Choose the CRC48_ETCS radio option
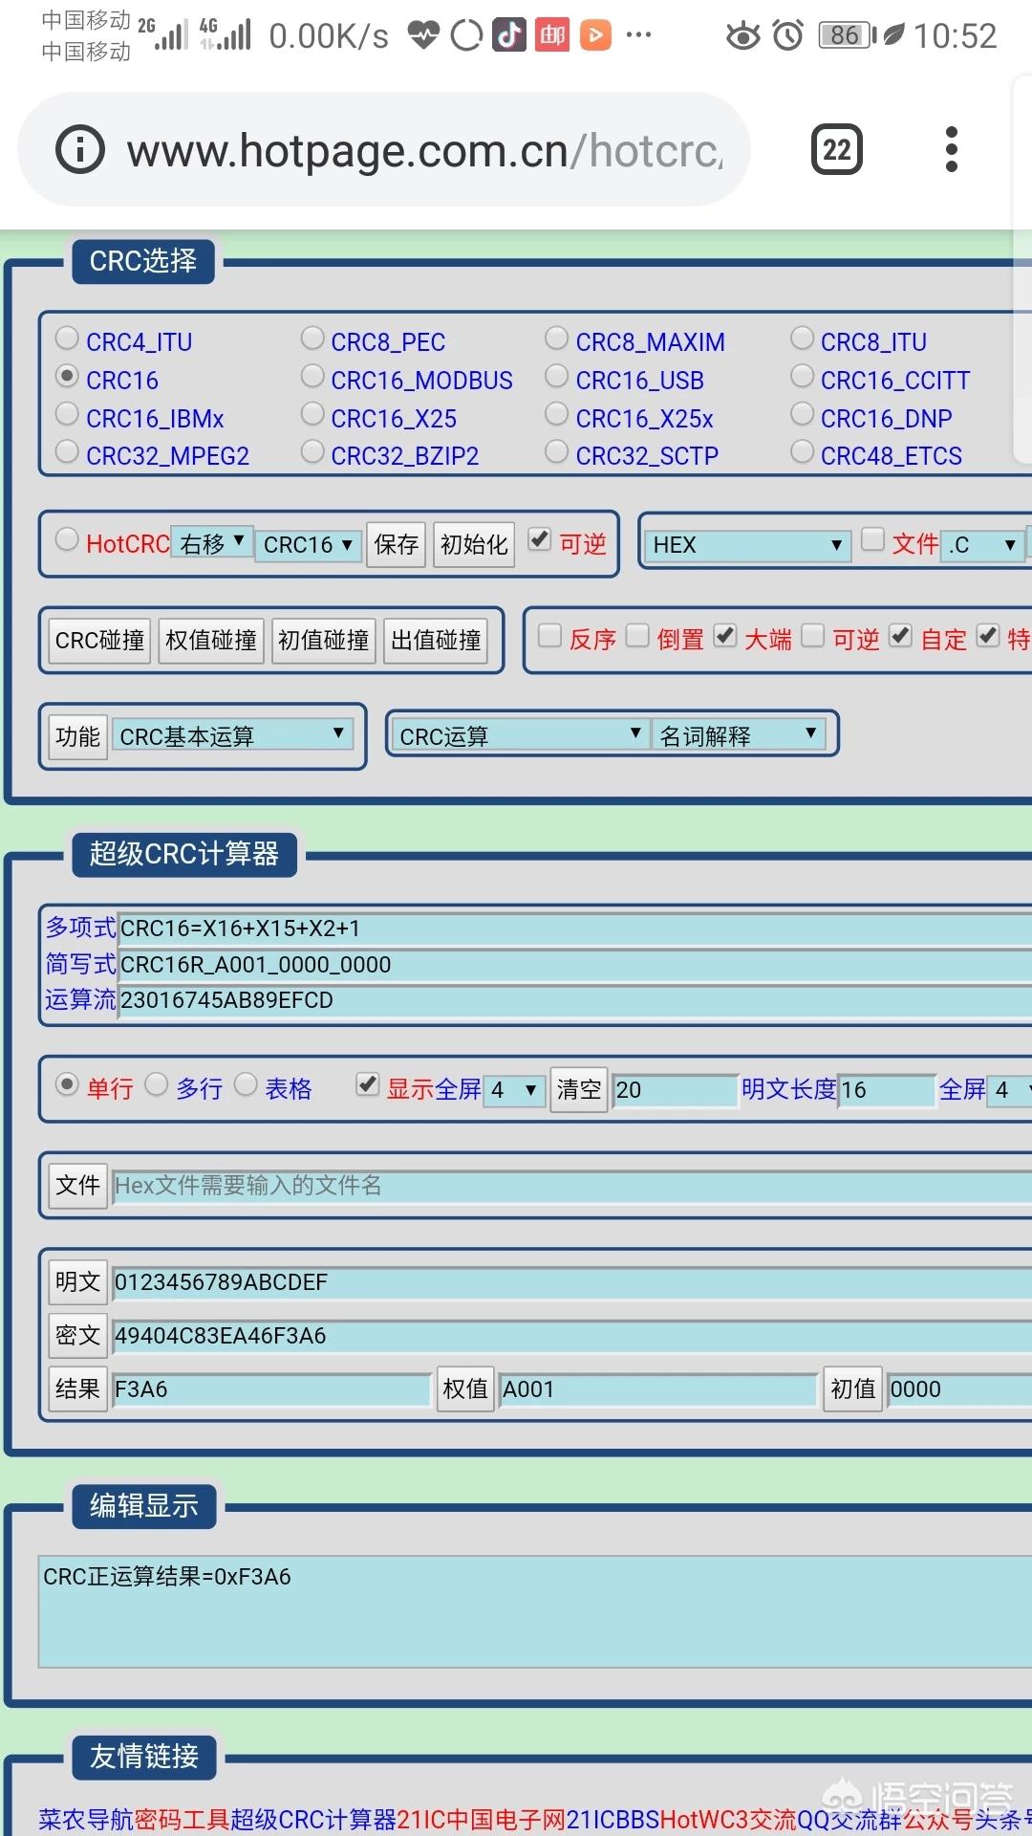1032x1836 pixels. coord(803,451)
